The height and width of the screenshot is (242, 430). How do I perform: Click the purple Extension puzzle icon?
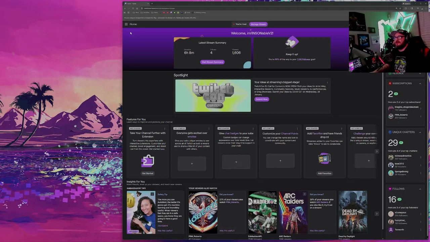pos(147,161)
